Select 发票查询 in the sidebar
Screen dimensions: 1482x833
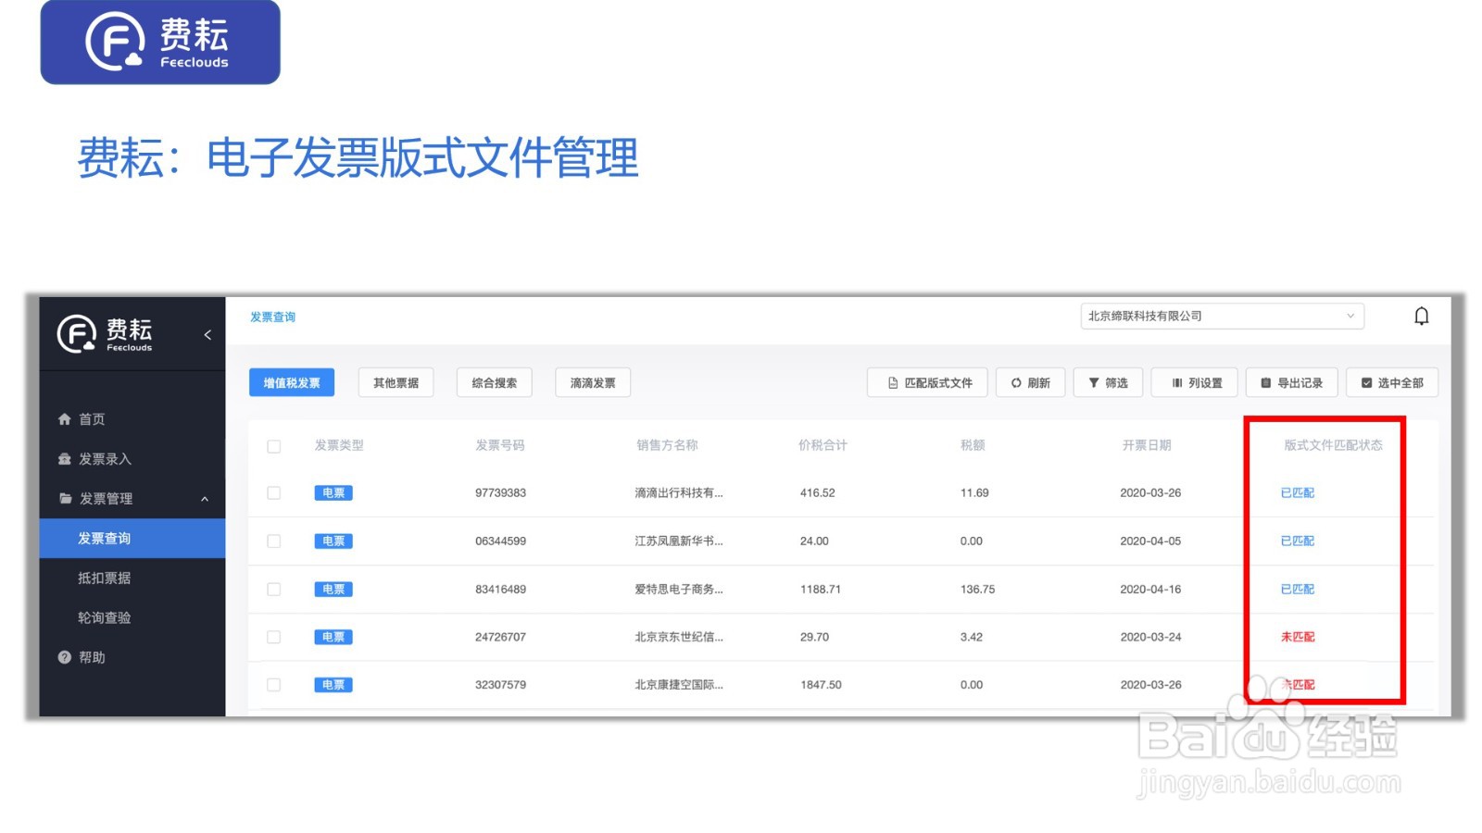(132, 539)
